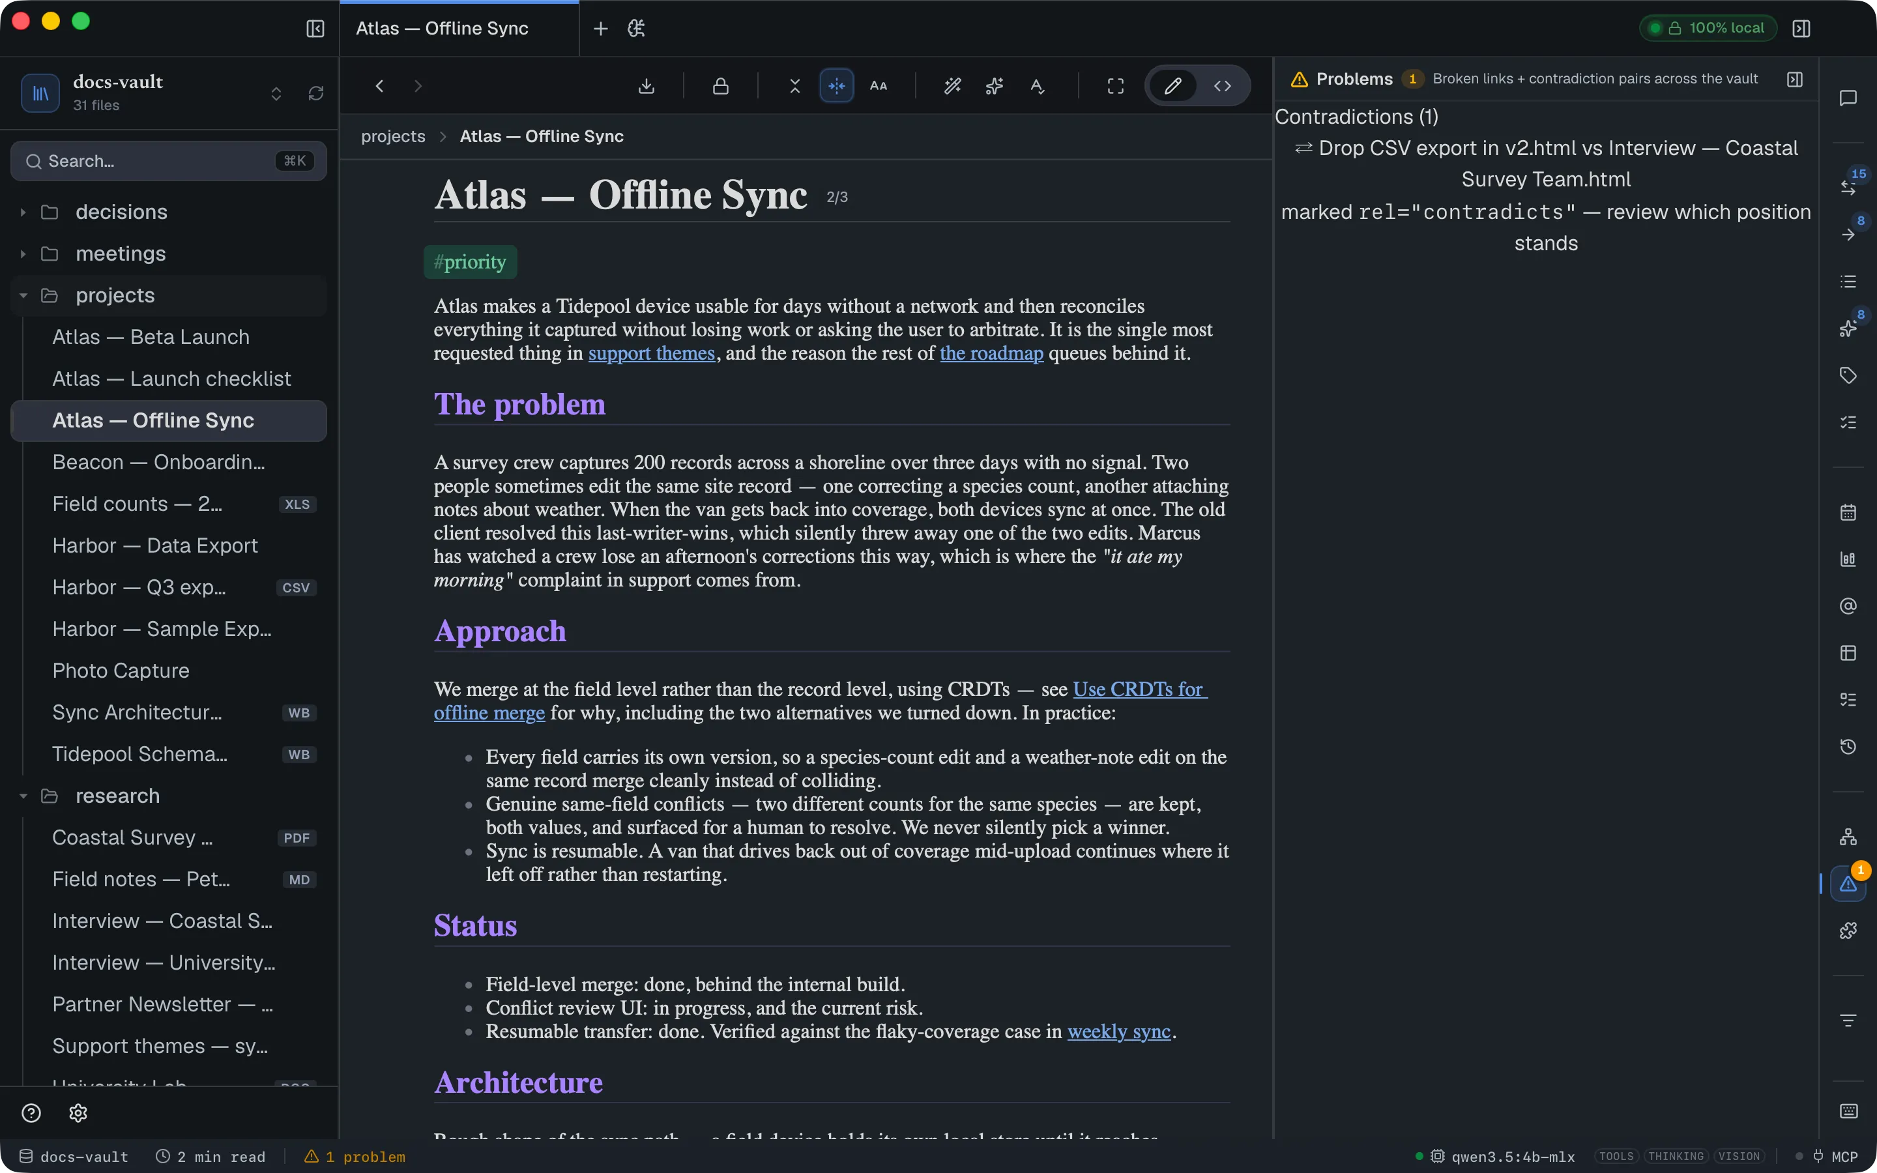The height and width of the screenshot is (1173, 1877).
Task: Refresh the docs-vault file list
Action: [315, 93]
